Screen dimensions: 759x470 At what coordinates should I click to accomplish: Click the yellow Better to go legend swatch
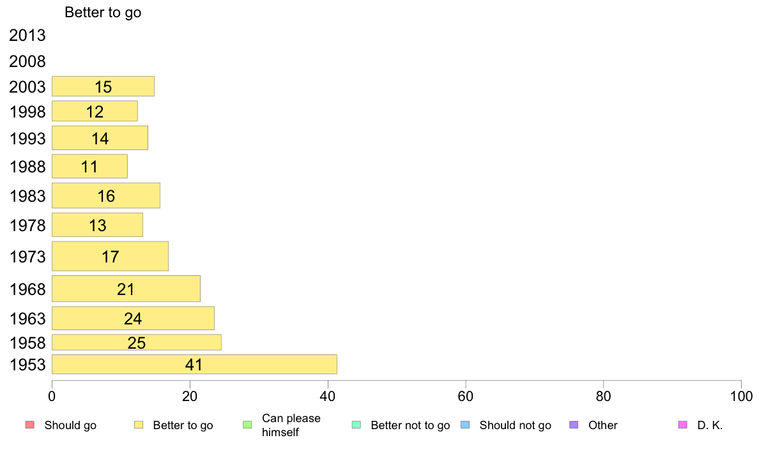click(x=139, y=425)
